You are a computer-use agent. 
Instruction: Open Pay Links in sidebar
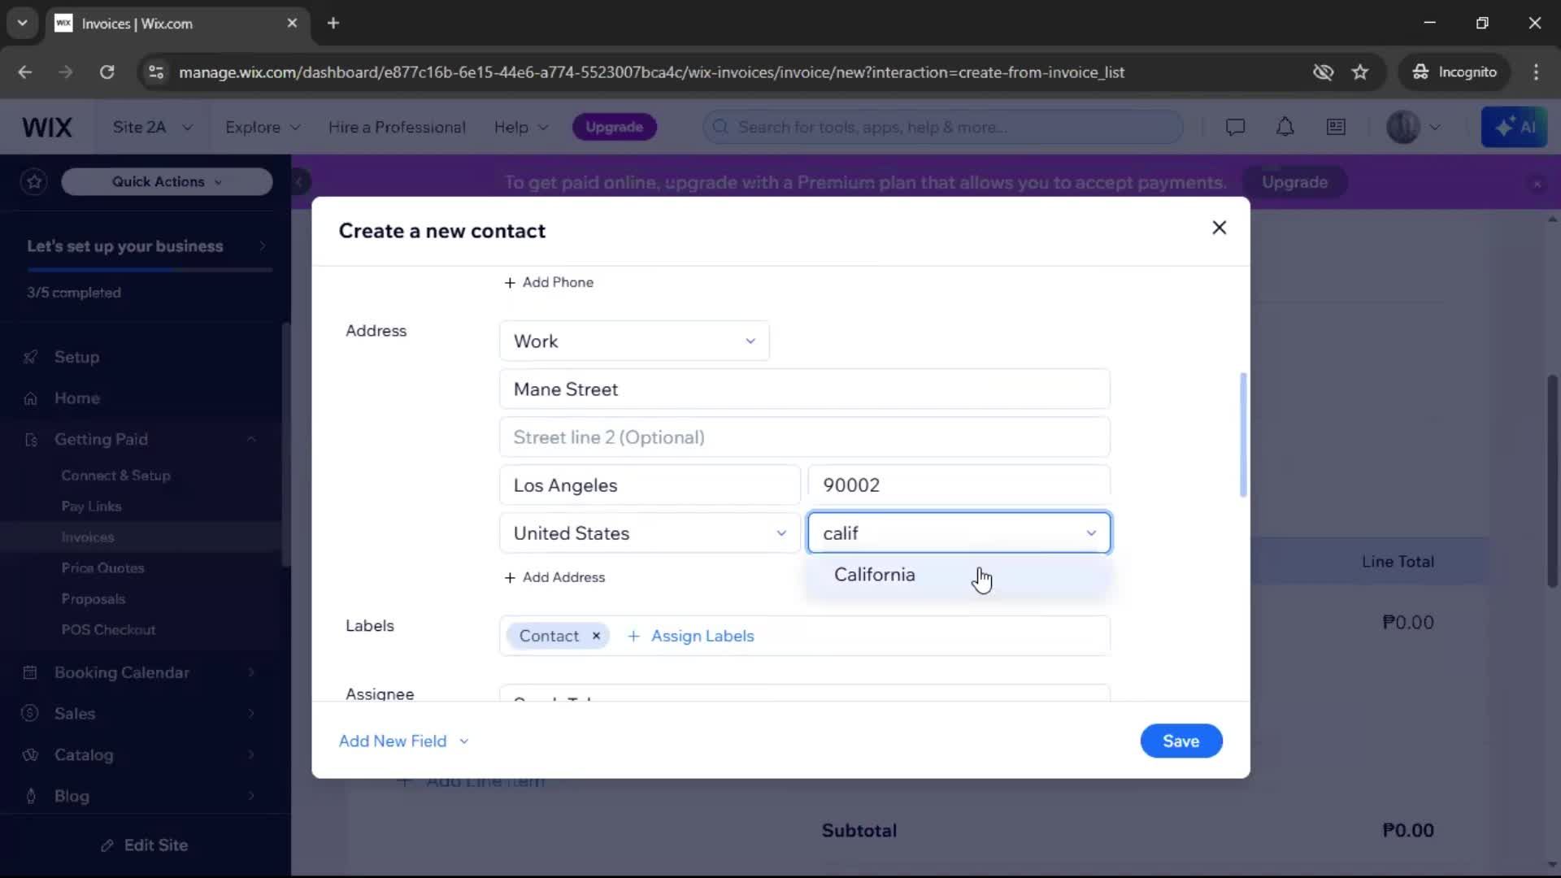click(91, 506)
